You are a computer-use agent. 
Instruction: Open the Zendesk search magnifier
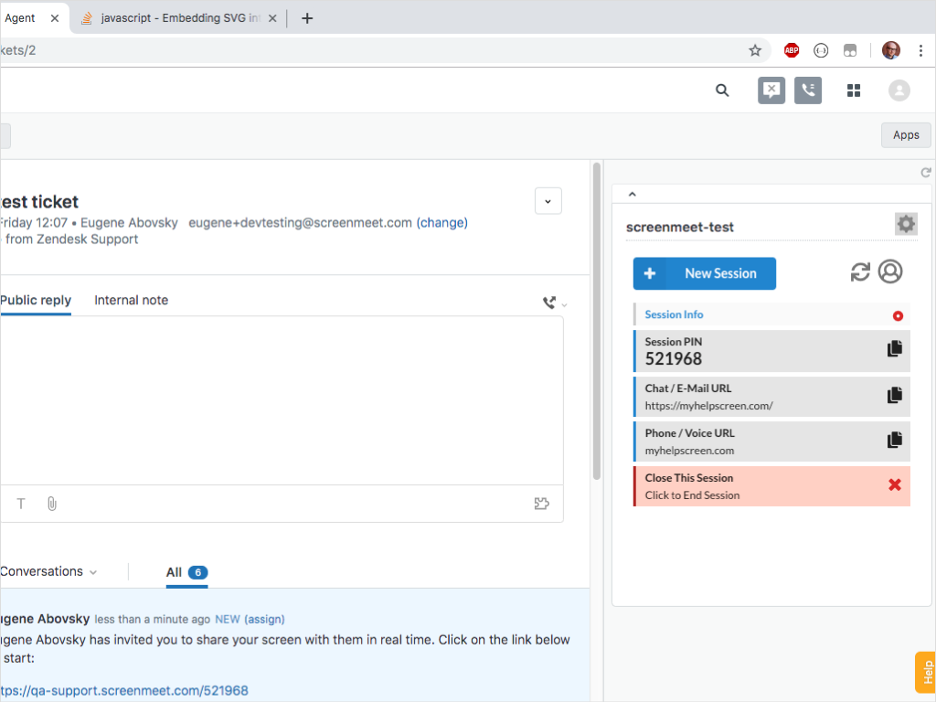click(x=722, y=90)
